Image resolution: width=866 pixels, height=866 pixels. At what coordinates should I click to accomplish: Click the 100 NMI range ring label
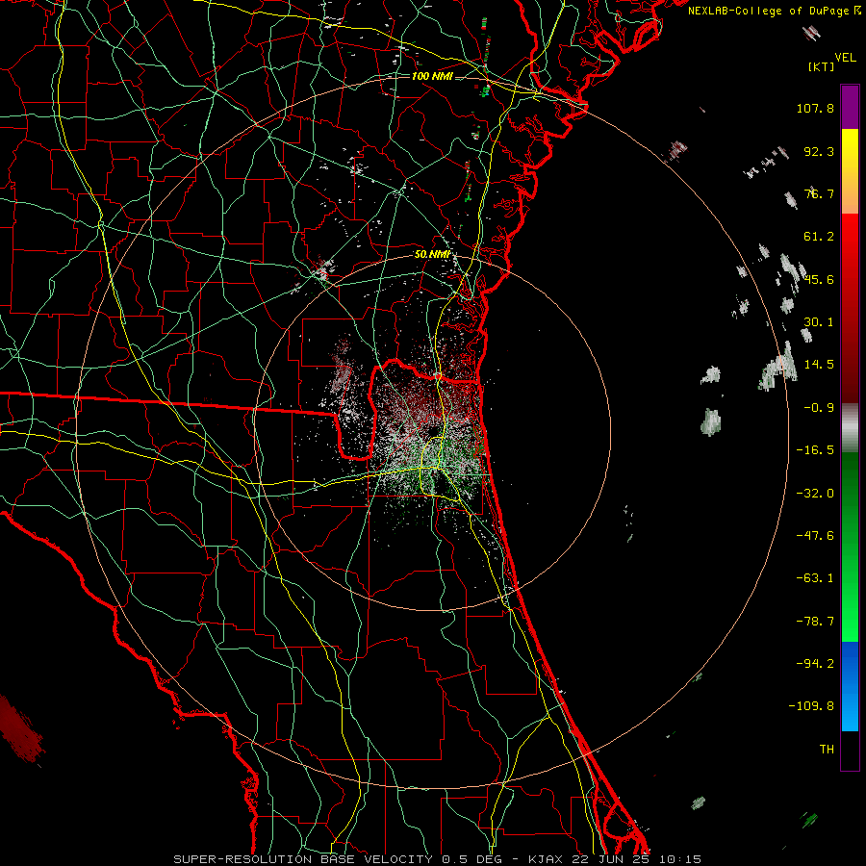[432, 76]
